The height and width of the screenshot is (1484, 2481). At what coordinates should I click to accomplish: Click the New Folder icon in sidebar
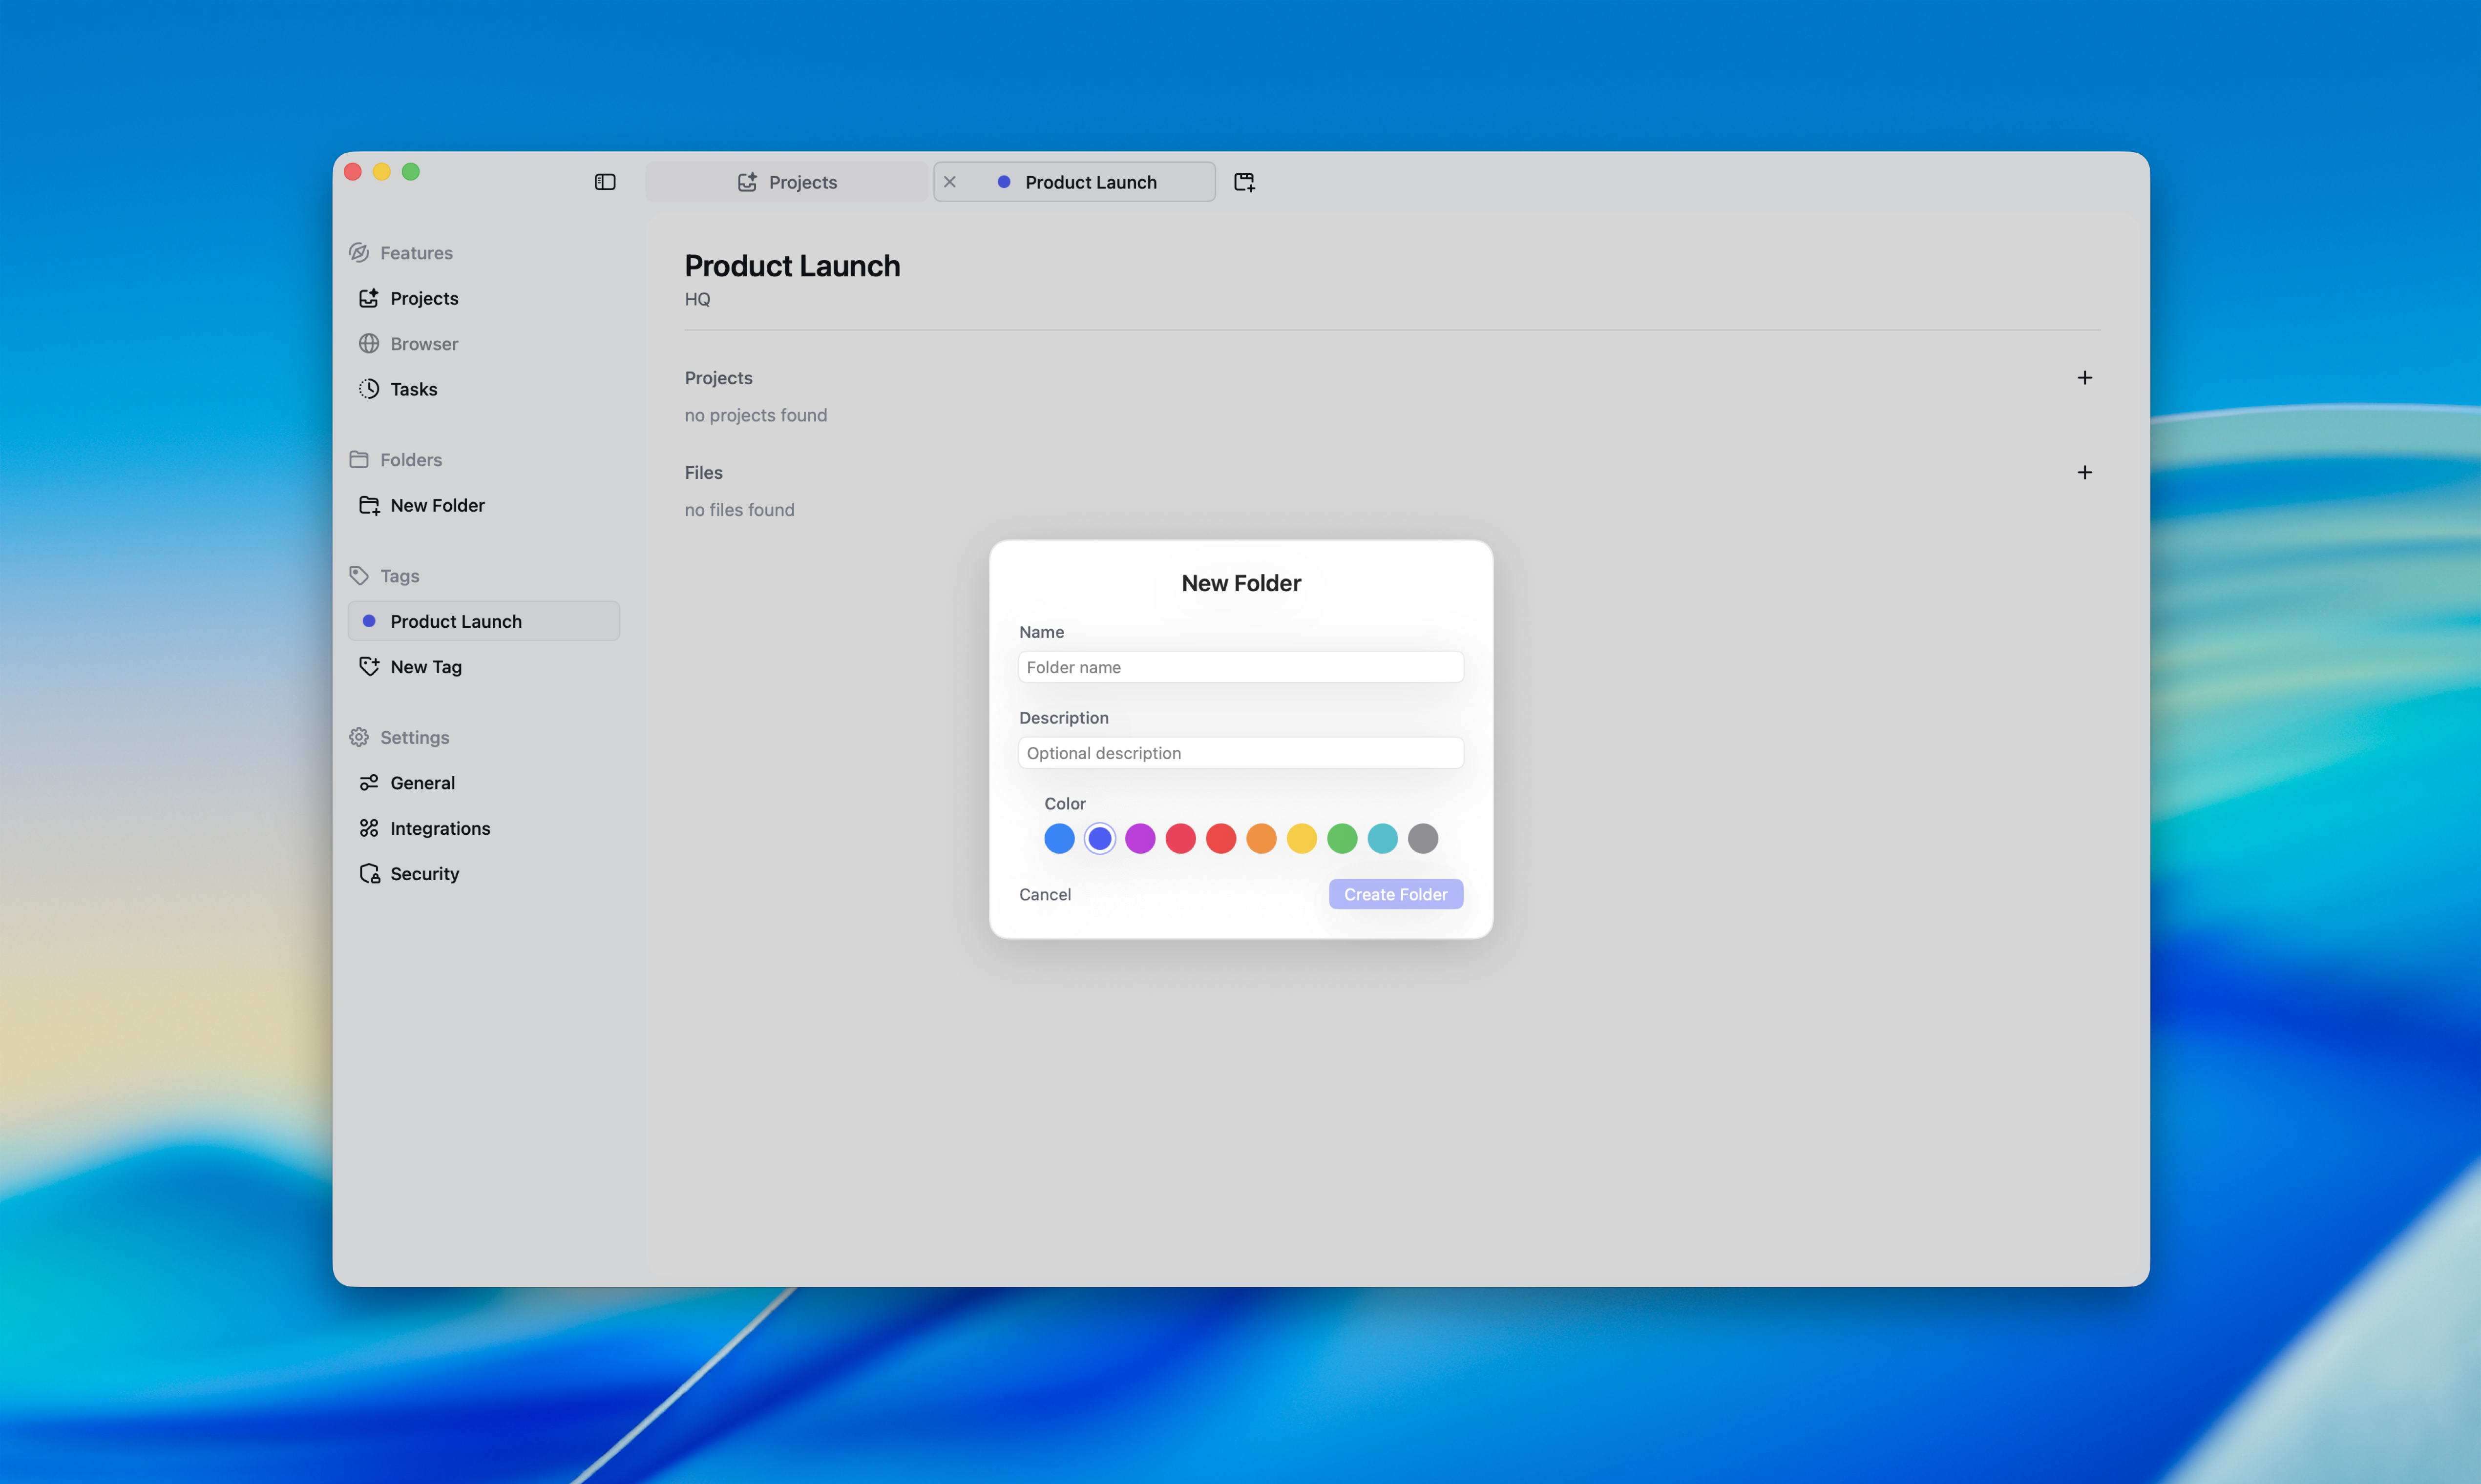pos(369,505)
